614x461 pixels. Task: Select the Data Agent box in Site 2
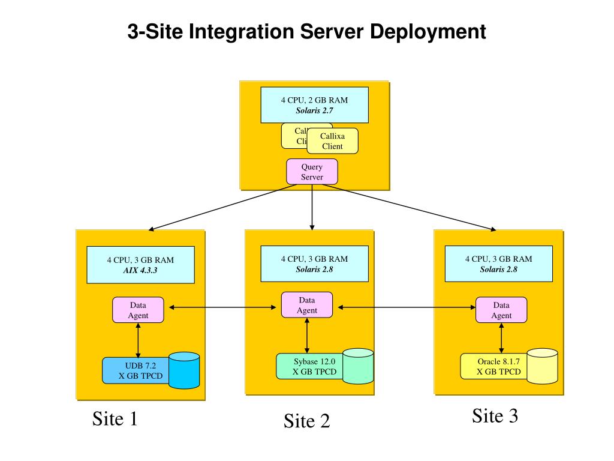click(306, 305)
